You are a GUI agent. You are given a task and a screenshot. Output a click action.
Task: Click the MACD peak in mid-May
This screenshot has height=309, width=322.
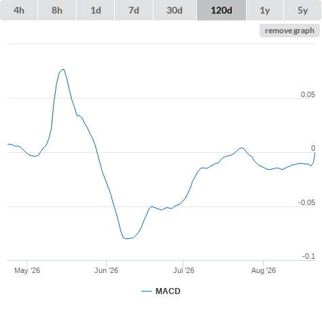[63, 69]
